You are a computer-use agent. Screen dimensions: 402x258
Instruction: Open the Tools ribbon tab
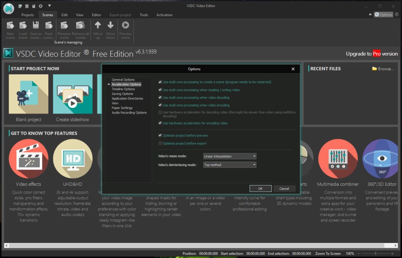tap(144, 15)
